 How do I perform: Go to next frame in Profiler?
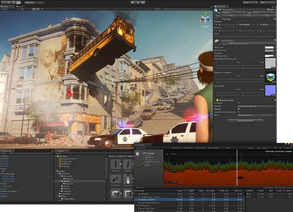click(x=280, y=148)
